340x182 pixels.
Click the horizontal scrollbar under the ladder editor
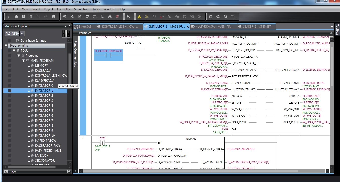(191, 171)
